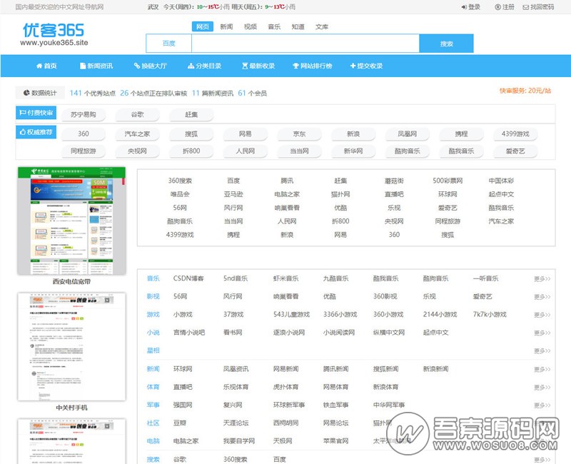The width and height of the screenshot is (571, 464).
Task: Click the thumbs-up icon beside 权威推荐
Action: pos(22,133)
